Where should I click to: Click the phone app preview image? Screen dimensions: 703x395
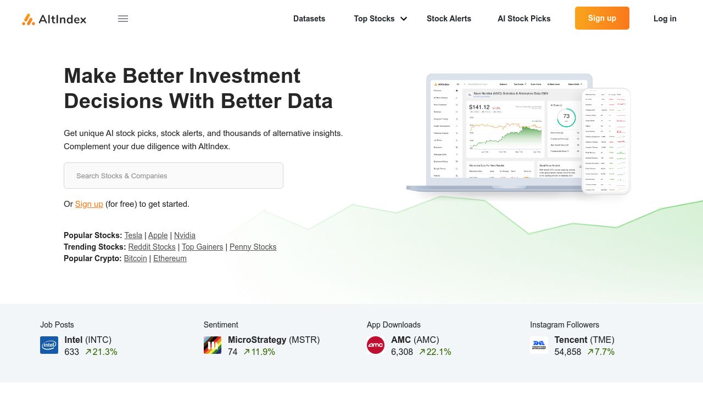[606, 142]
